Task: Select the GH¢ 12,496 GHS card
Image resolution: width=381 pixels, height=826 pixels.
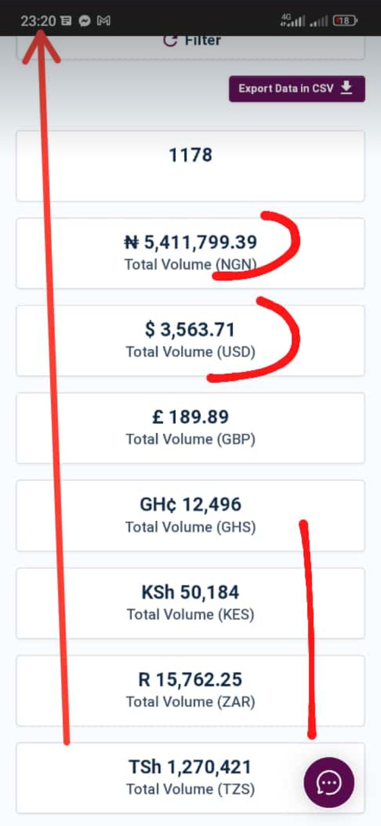Action: coord(190,516)
